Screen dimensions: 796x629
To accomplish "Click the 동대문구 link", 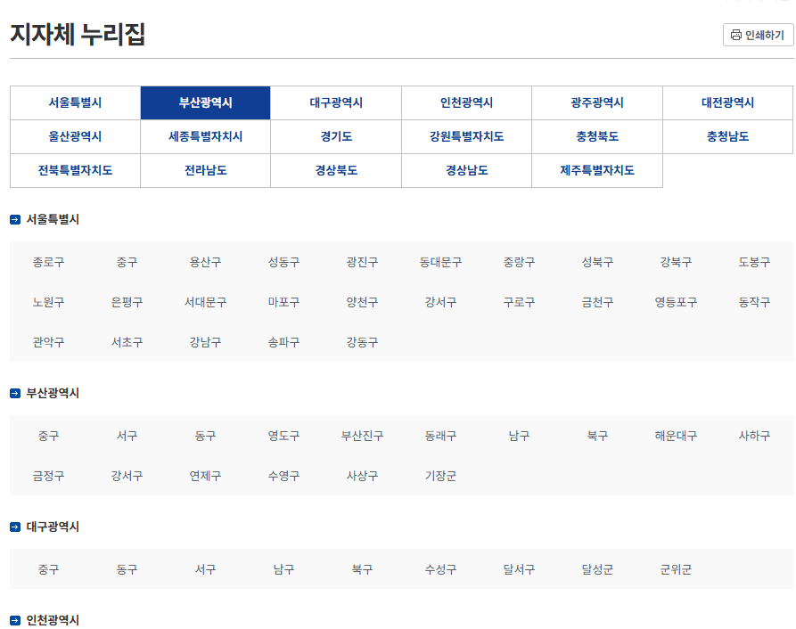I will [440, 262].
